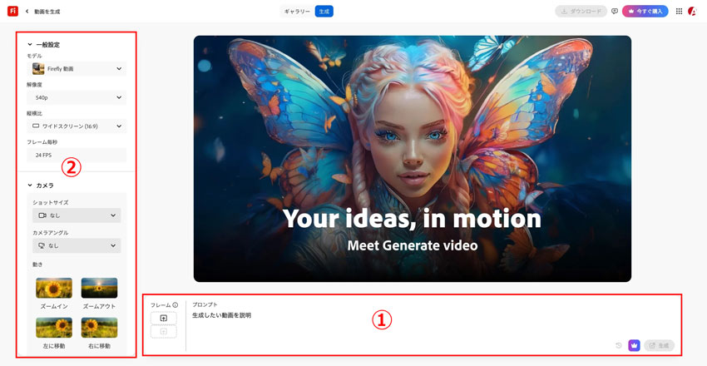Click the second frame upload slot
Image resolution: width=707 pixels, height=366 pixels.
(x=164, y=331)
